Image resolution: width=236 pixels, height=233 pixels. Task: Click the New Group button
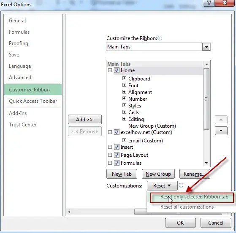tap(158, 174)
